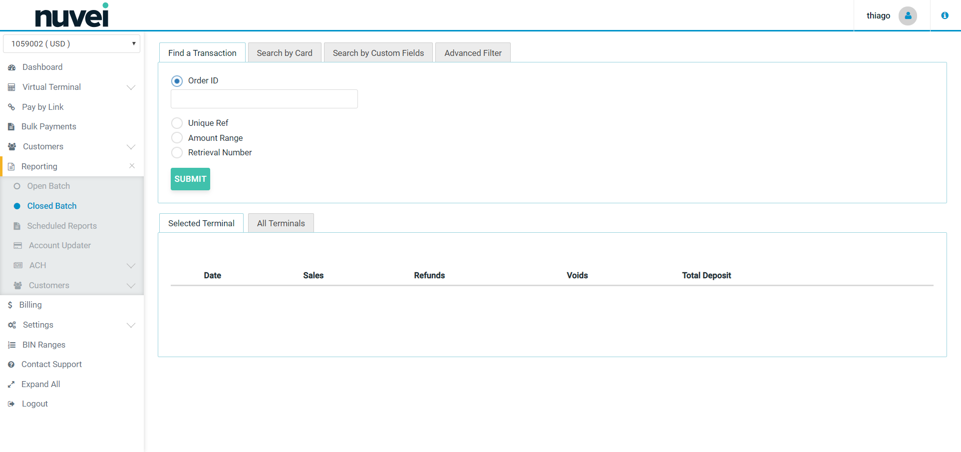Viewport: 961px width, 452px height.
Task: Expand the Settings submenu chevron
Action: [131, 325]
